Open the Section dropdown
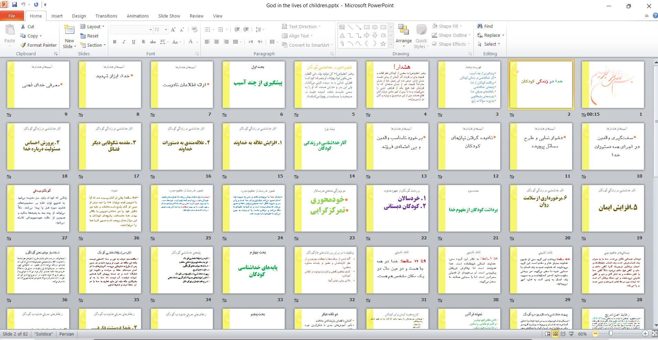 93,45
